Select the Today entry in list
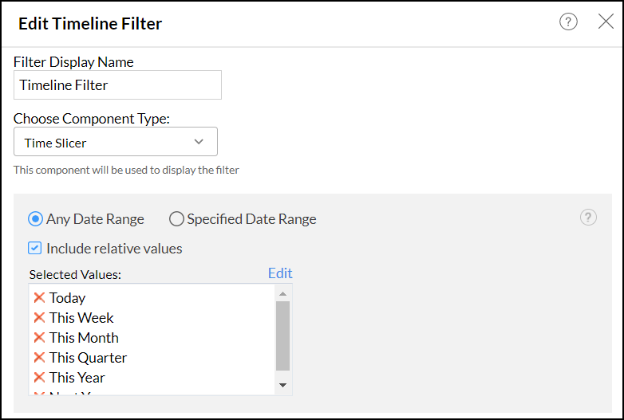The width and height of the screenshot is (624, 420). 67,297
